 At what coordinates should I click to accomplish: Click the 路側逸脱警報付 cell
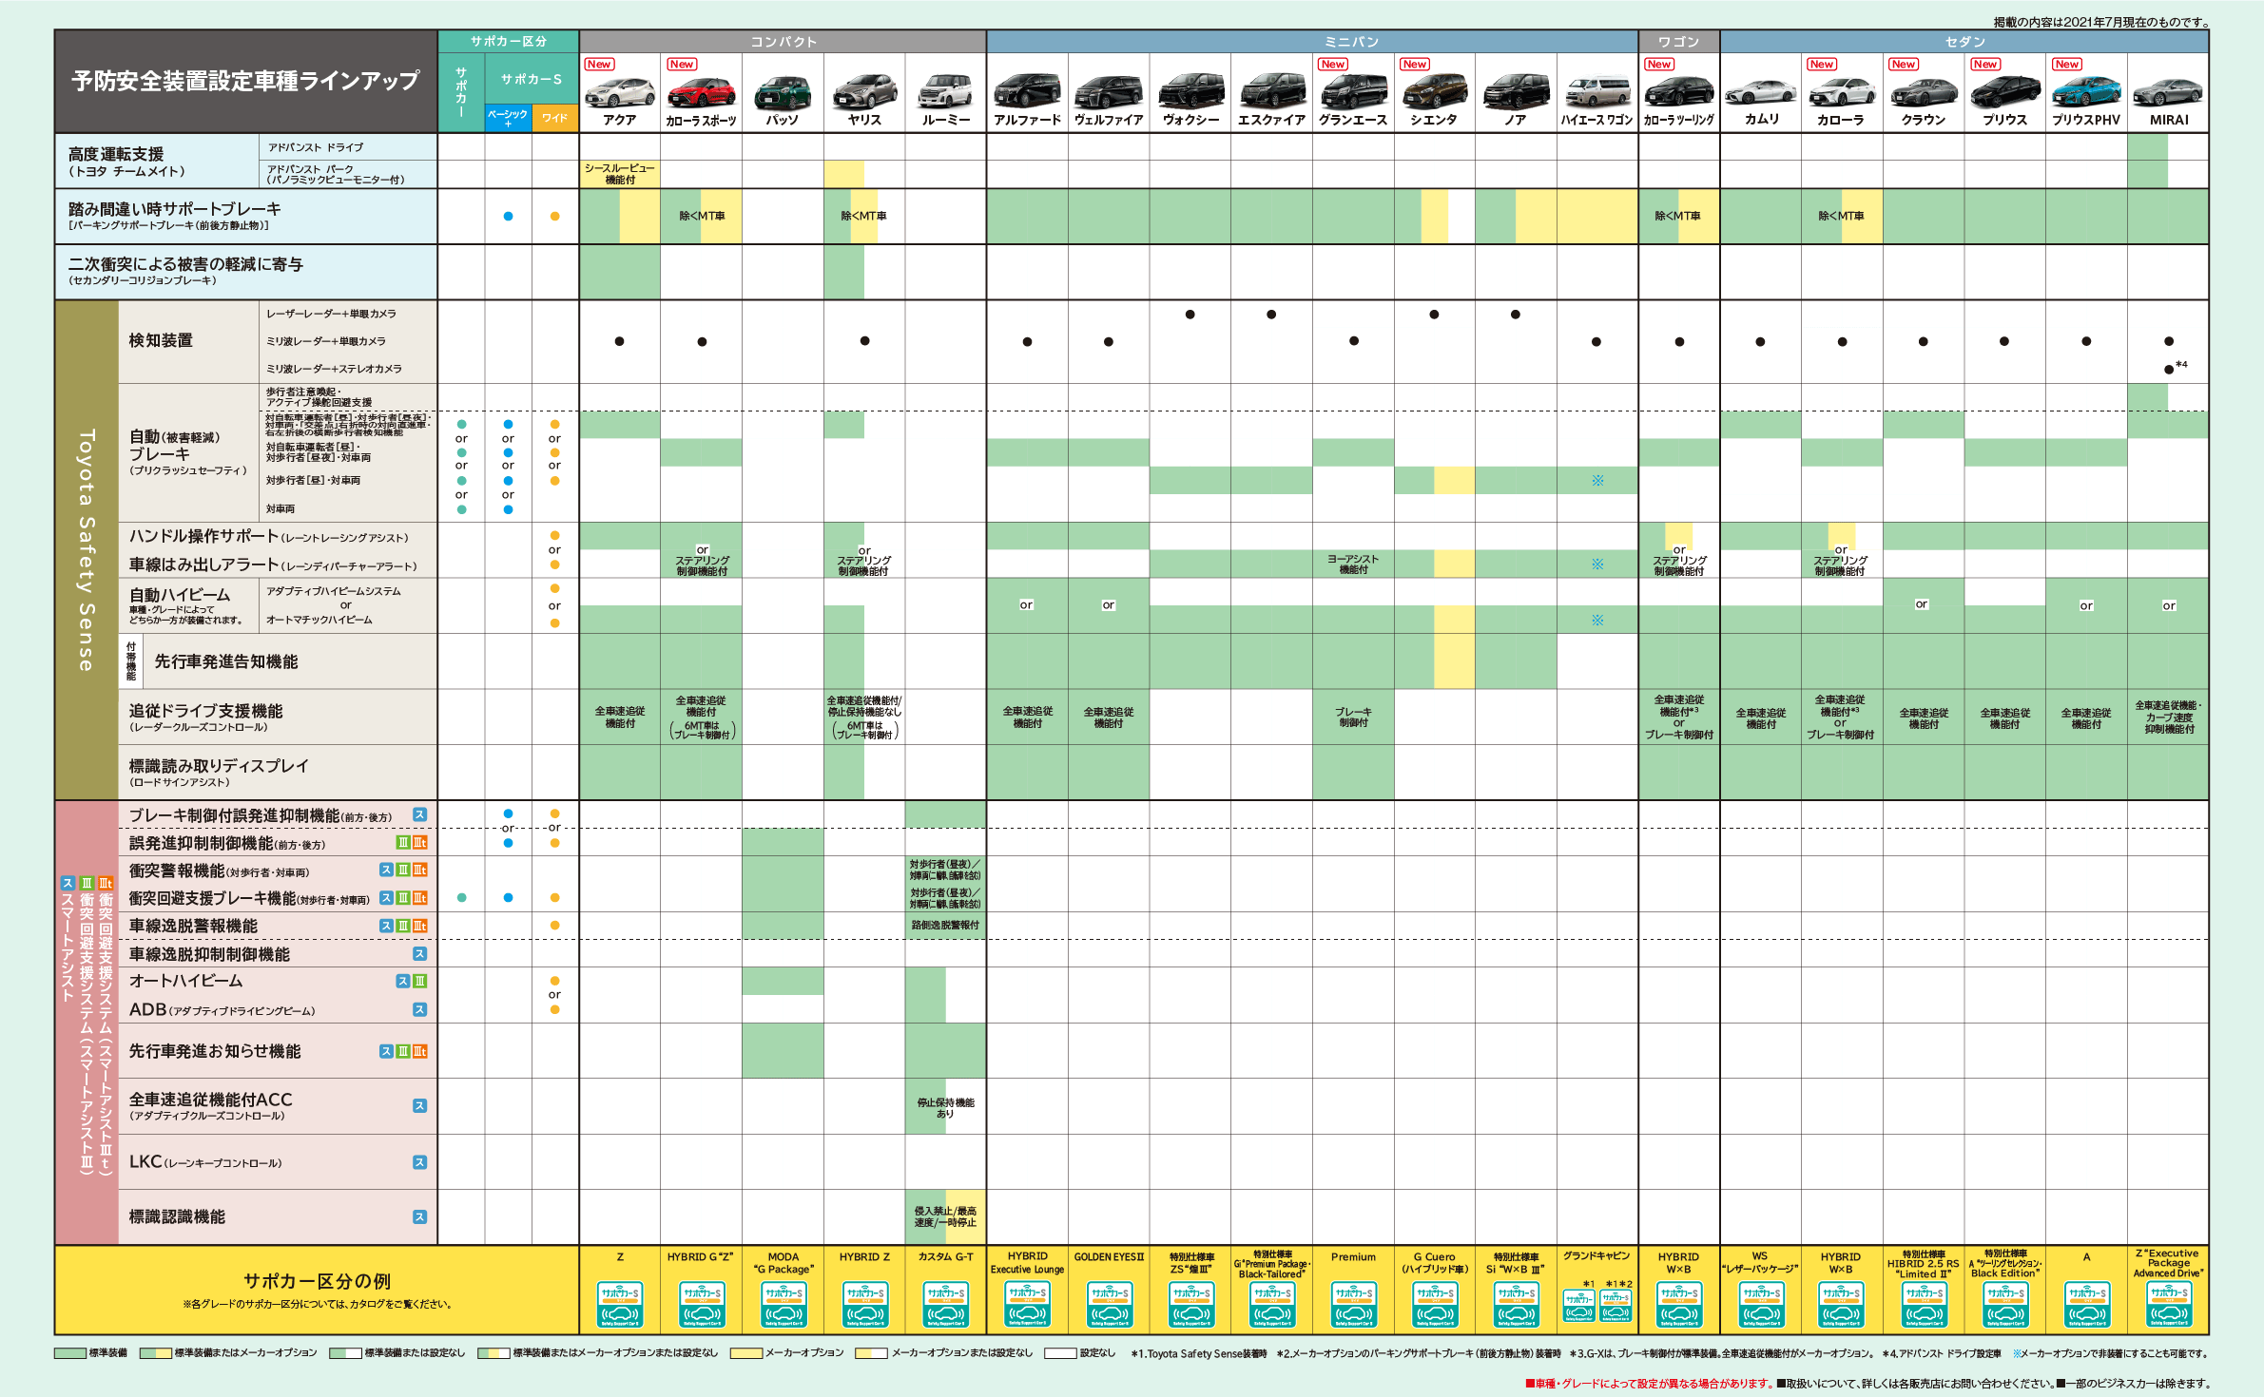[945, 925]
